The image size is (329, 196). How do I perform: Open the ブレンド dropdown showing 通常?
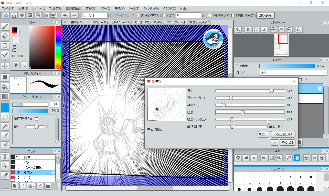click(293, 73)
